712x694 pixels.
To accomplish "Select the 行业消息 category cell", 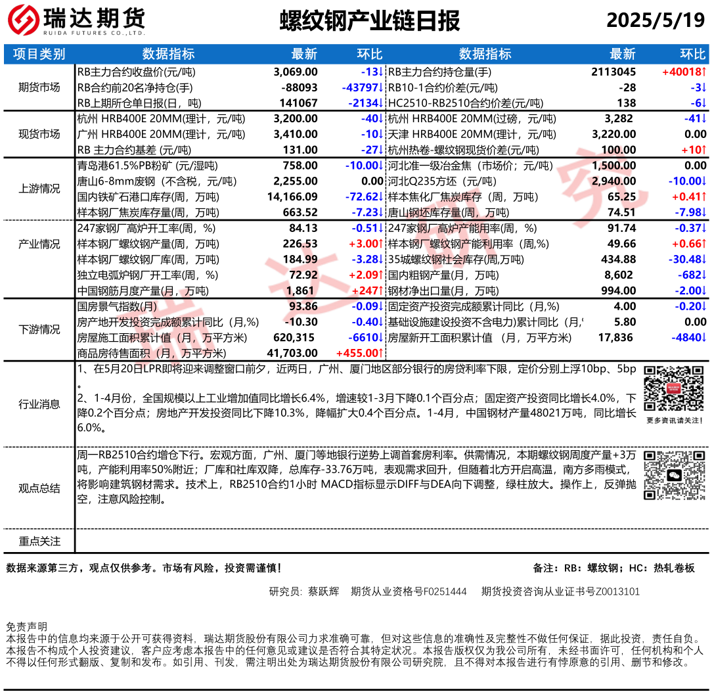I will click(x=39, y=404).
